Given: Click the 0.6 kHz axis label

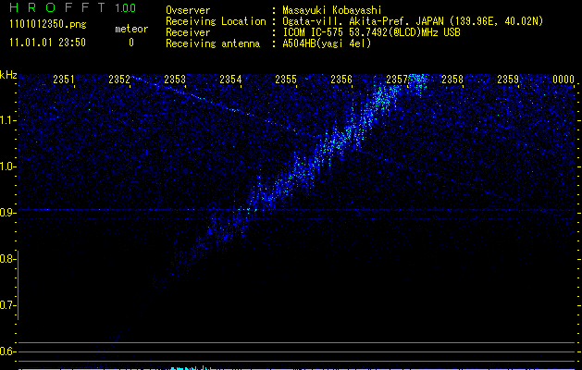Looking at the screenshot, I should point(7,351).
